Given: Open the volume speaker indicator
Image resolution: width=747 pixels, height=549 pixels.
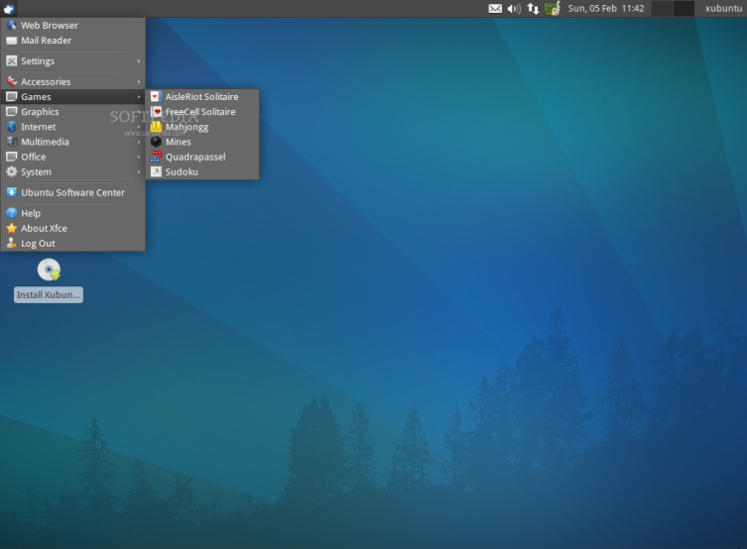Looking at the screenshot, I should coord(514,9).
